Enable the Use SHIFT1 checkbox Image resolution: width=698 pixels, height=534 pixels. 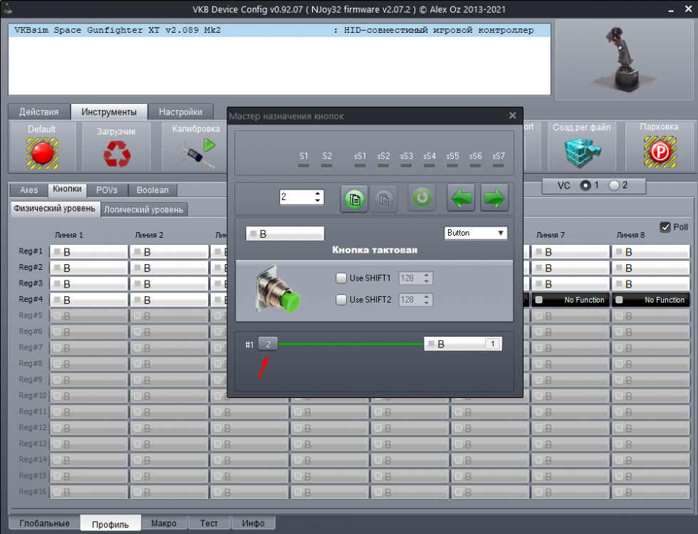[x=341, y=278]
